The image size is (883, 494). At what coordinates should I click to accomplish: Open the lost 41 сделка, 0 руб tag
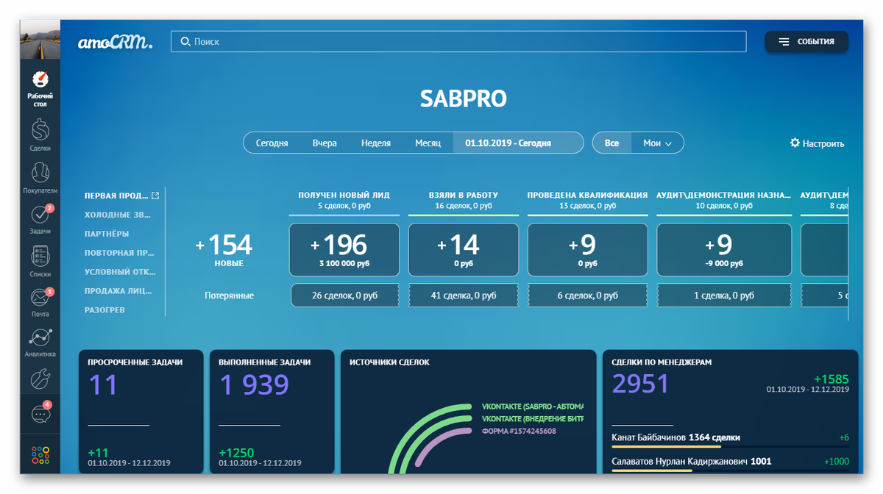click(464, 296)
